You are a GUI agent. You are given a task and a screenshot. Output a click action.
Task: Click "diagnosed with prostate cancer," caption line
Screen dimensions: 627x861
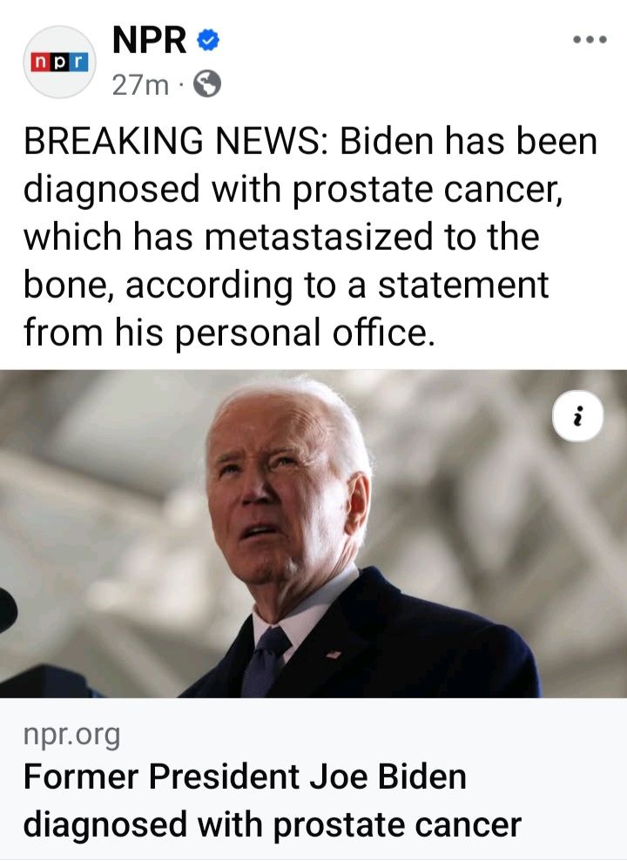[x=293, y=190]
